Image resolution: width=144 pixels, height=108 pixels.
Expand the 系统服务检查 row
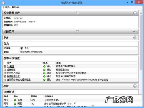click(5, 76)
